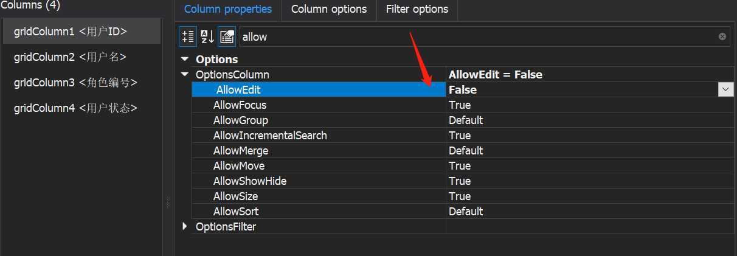Switch to the Filter options tab
Viewport: 737px width, 256px height.
point(418,9)
